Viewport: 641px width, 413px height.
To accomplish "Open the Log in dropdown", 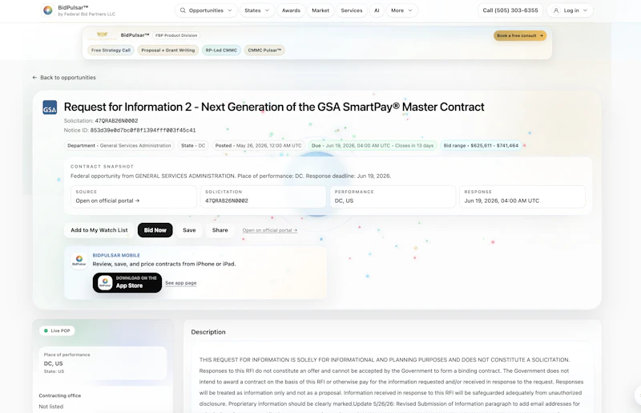I will pyautogui.click(x=570, y=10).
